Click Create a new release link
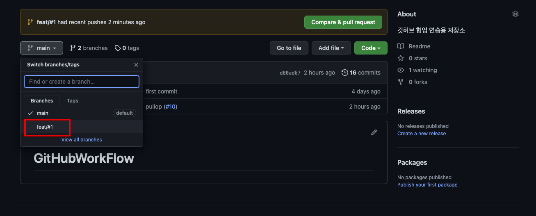536x216 pixels. click(x=422, y=134)
